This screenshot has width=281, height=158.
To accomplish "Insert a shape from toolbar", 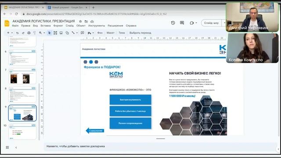I will click(x=67, y=33).
